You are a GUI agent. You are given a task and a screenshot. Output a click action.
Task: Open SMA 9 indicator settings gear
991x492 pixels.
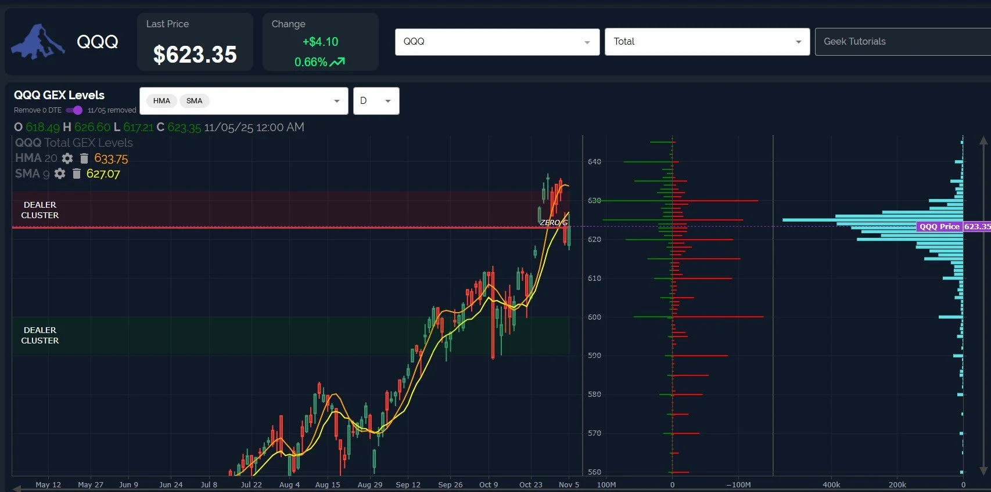coord(60,173)
